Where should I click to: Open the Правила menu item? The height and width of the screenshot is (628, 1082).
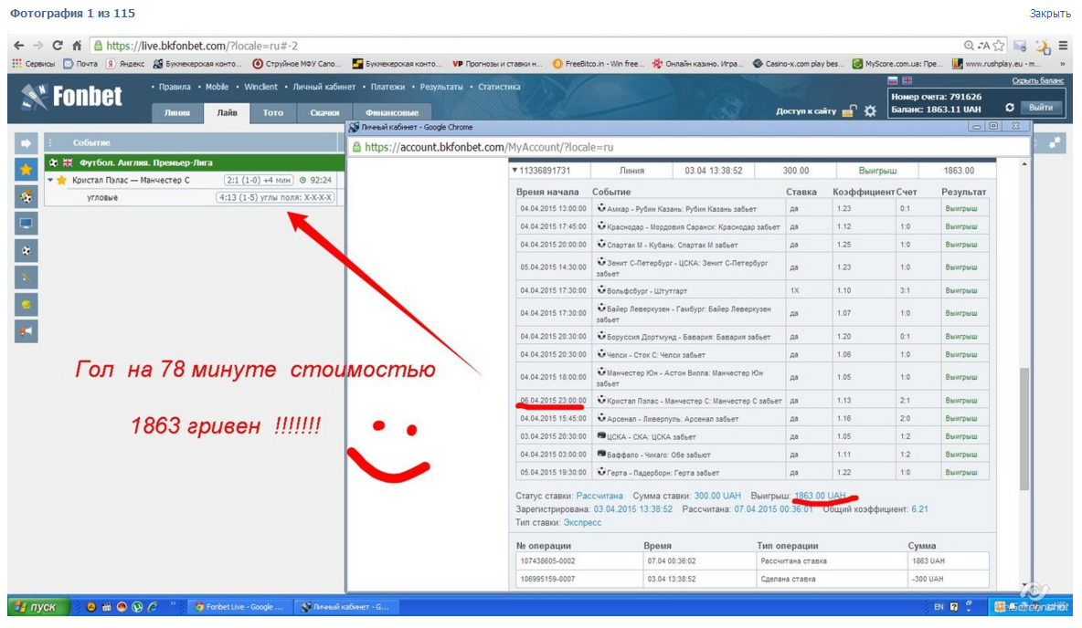(x=174, y=87)
